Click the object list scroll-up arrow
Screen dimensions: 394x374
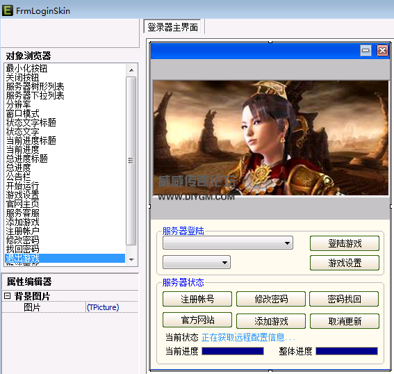pos(131,70)
